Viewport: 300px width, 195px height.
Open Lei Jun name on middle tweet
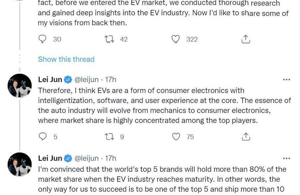(50, 80)
